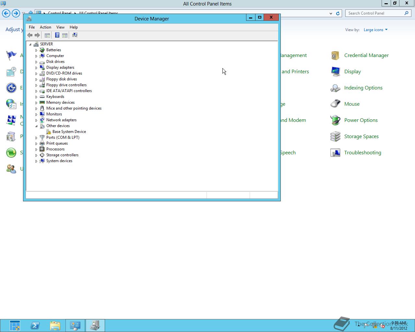415x332 pixels.
Task: Click the taskbar clock showing 8/11/2012
Action: point(398,326)
